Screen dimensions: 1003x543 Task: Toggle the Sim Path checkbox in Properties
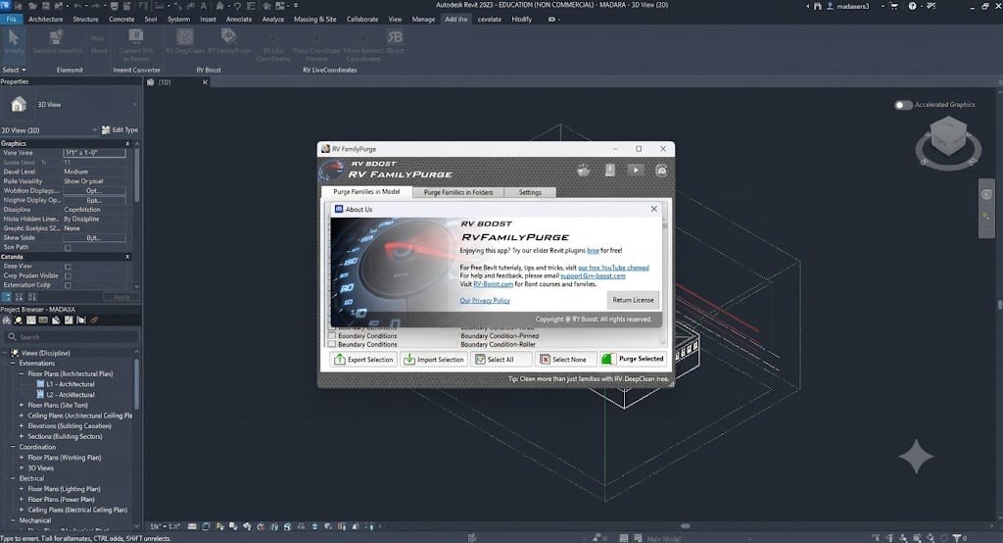click(x=68, y=247)
